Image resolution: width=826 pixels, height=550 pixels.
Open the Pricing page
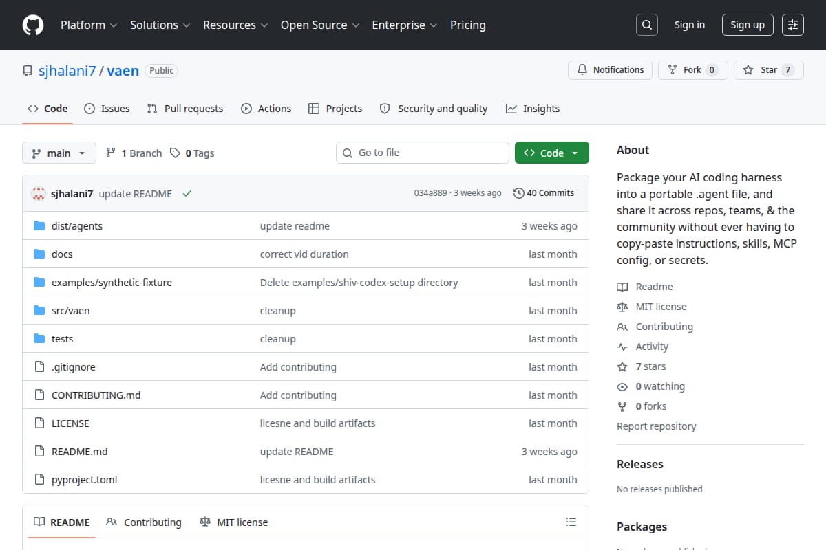coord(468,25)
